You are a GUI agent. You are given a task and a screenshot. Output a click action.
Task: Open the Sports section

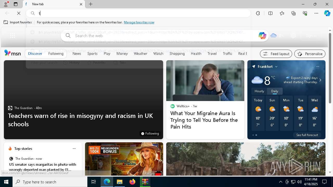(x=92, y=54)
